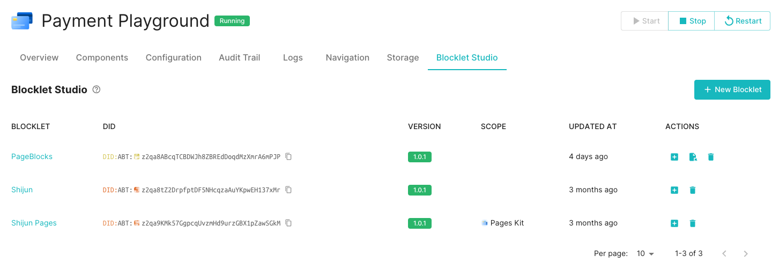Click the document icon in PageBlocks actions
Image resolution: width=779 pixels, height=278 pixels.
pyautogui.click(x=693, y=157)
